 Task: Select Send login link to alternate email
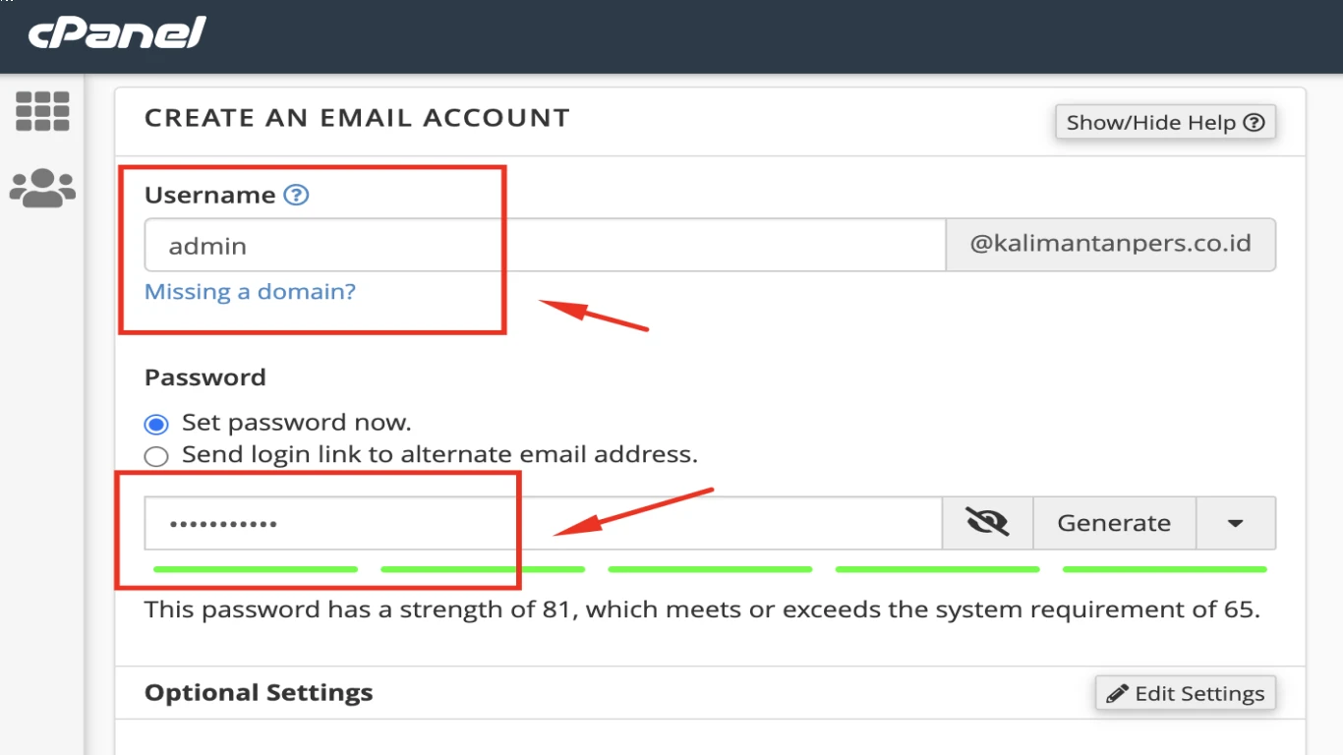156,456
